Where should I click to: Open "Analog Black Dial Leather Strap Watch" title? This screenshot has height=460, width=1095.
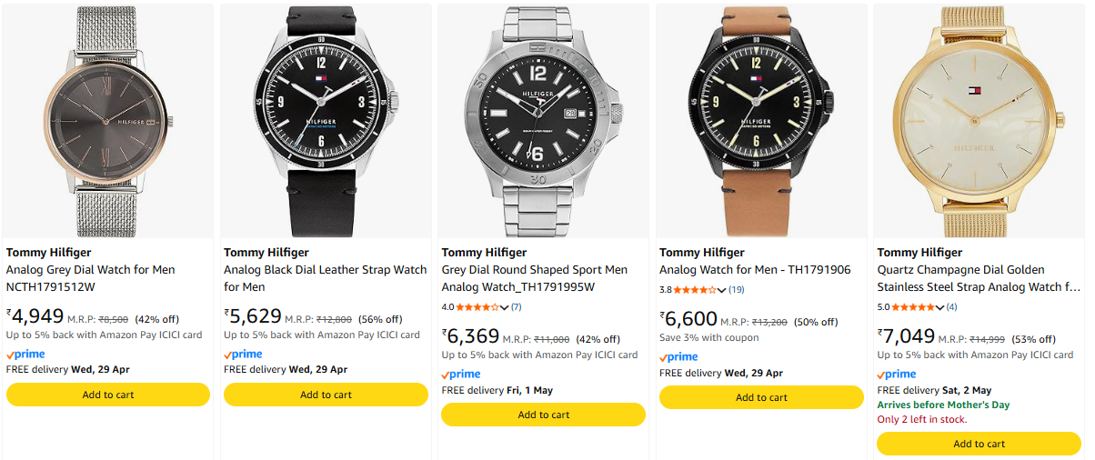(326, 270)
